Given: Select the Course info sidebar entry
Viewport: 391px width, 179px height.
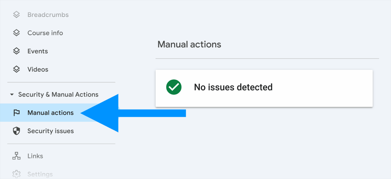Looking at the screenshot, I should pyautogui.click(x=45, y=33).
